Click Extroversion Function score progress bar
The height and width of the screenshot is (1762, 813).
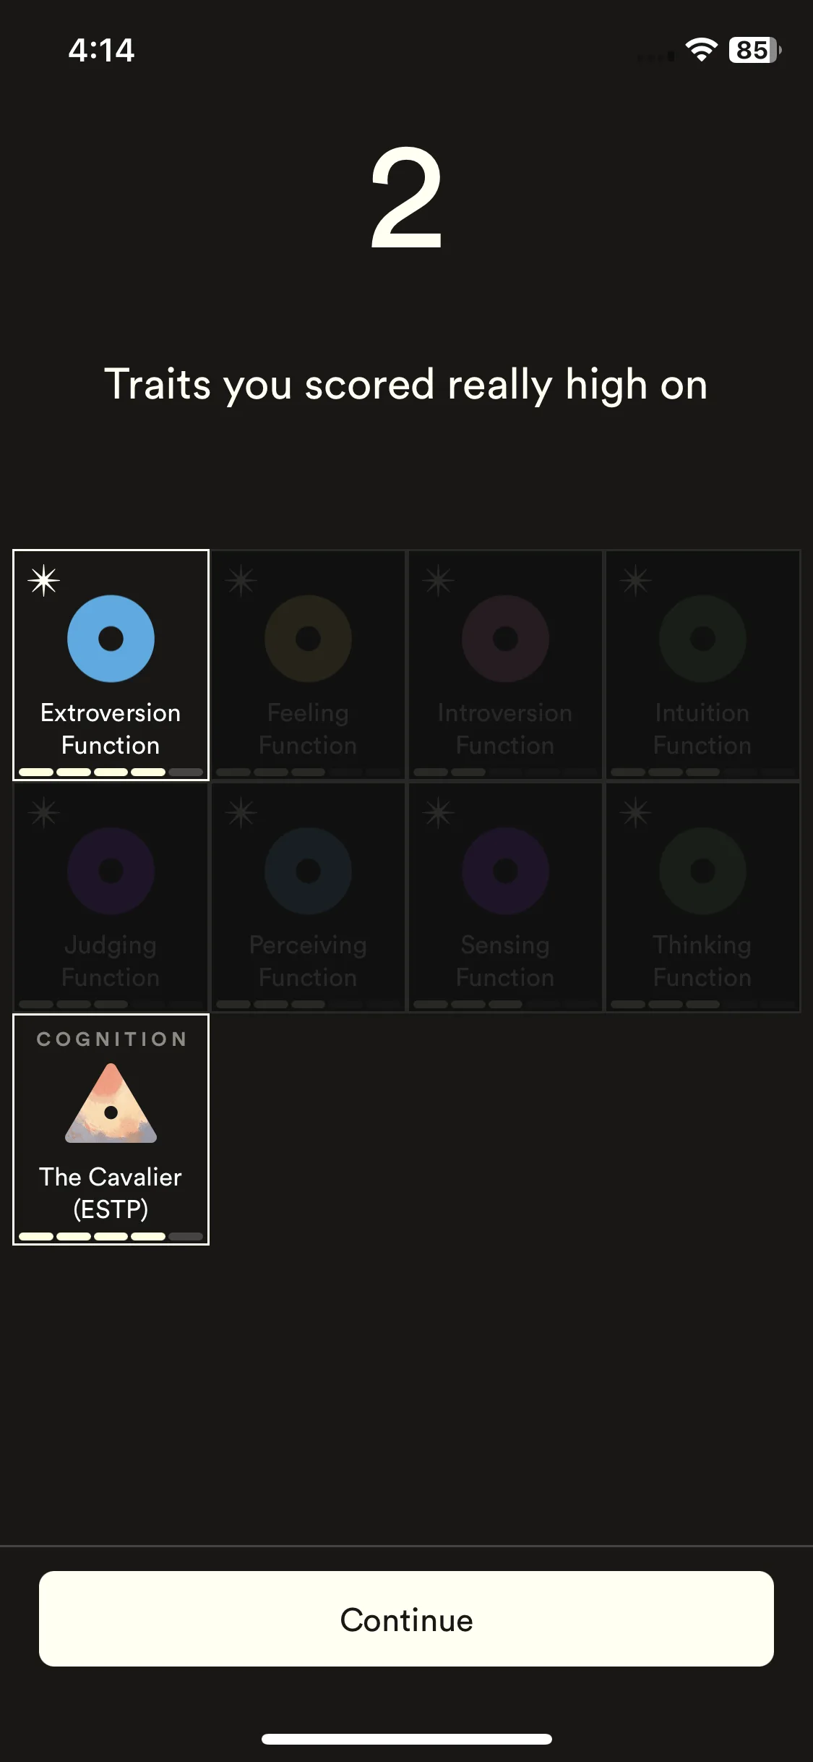point(111,772)
